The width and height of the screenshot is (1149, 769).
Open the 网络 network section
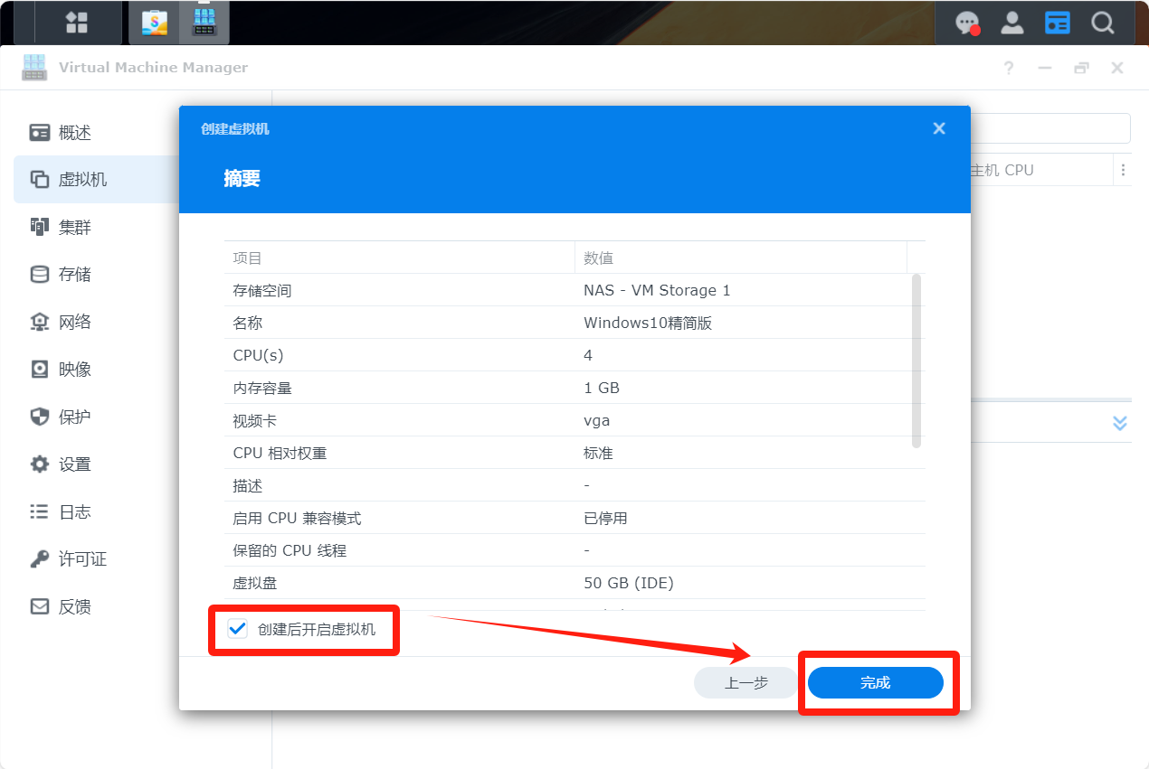tap(74, 323)
